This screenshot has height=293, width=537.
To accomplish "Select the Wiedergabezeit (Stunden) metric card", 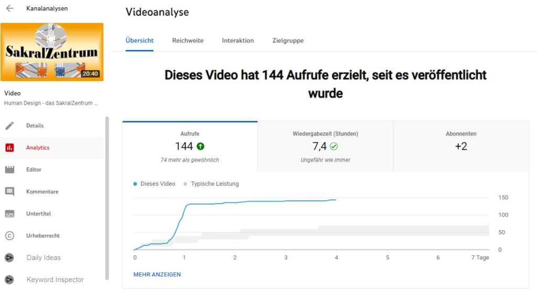I will tap(325, 146).
